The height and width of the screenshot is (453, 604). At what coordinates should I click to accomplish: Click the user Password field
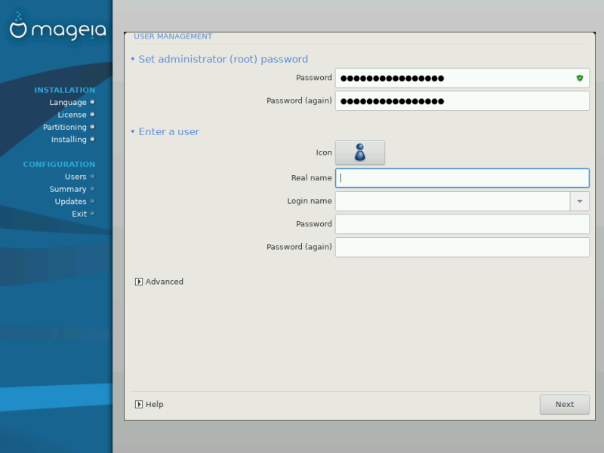pos(462,224)
